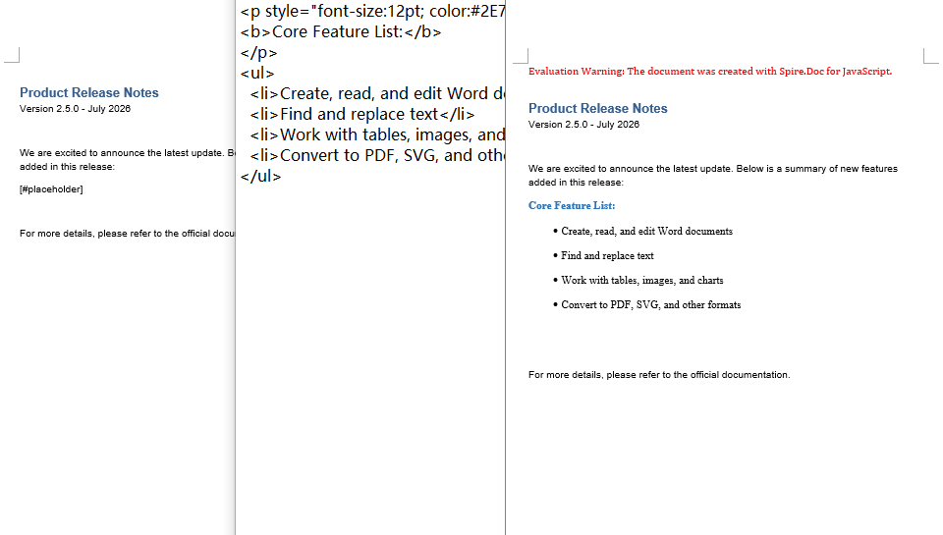The width and height of the screenshot is (943, 535).
Task: Click the closing '</ul>' code line
Action: click(260, 176)
